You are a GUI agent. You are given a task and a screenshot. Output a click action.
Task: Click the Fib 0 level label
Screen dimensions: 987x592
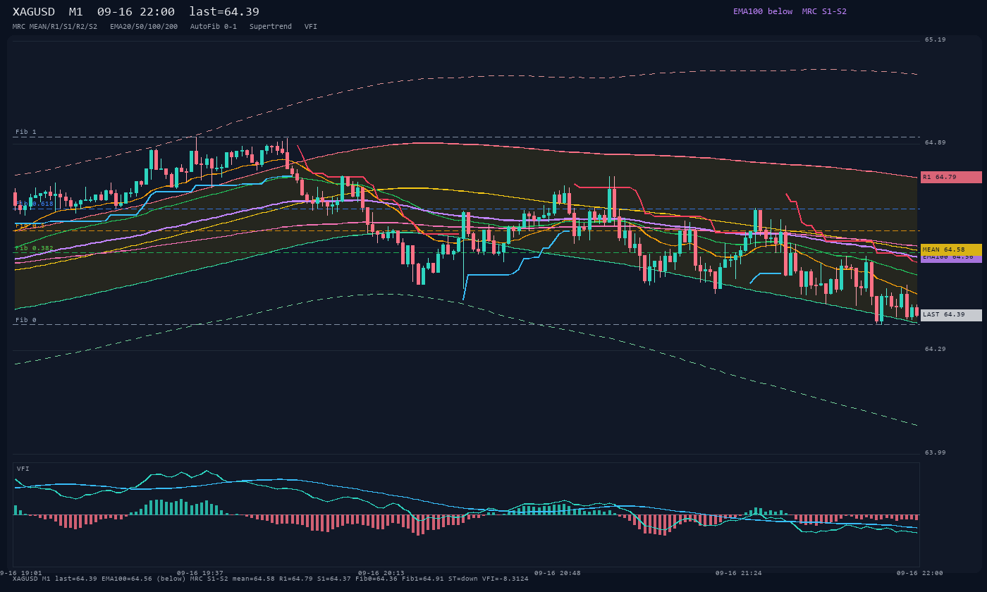26,320
